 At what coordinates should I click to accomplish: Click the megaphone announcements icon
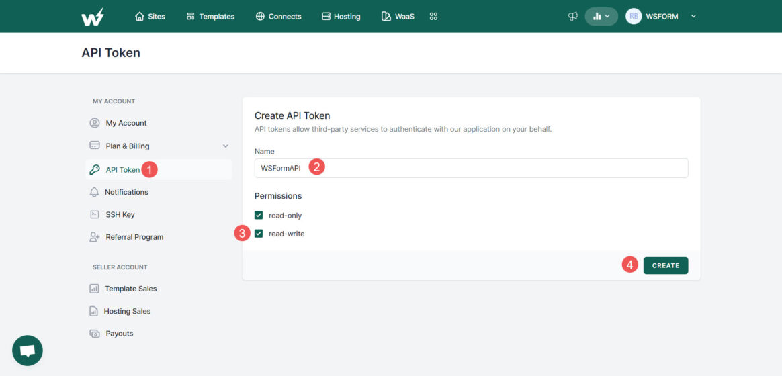point(573,17)
